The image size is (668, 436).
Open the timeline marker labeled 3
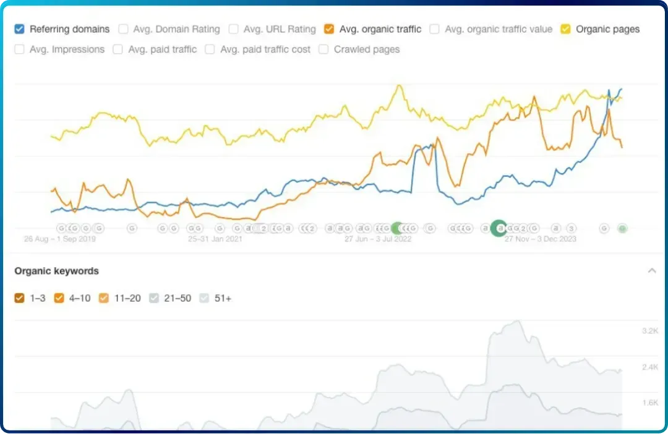click(x=572, y=229)
